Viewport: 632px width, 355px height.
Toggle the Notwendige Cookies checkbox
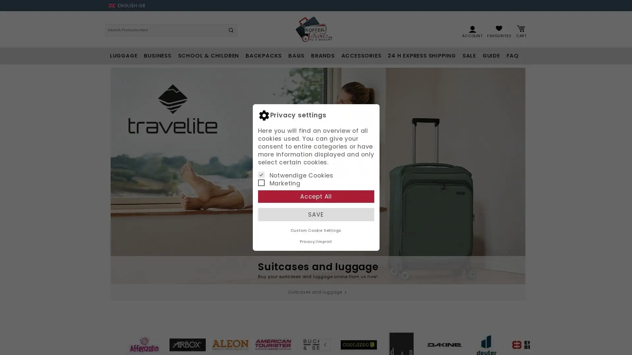[261, 175]
